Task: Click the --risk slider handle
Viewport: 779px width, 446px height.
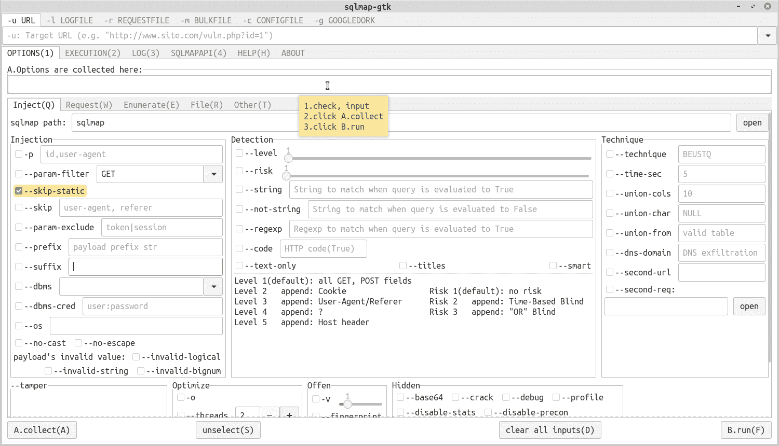Action: (x=286, y=176)
